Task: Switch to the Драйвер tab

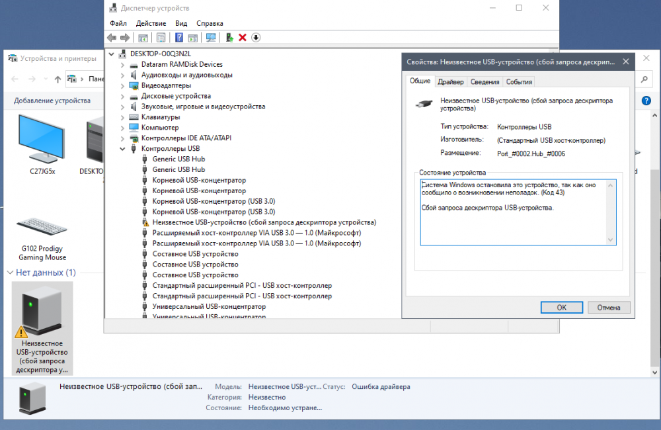Action: [451, 82]
